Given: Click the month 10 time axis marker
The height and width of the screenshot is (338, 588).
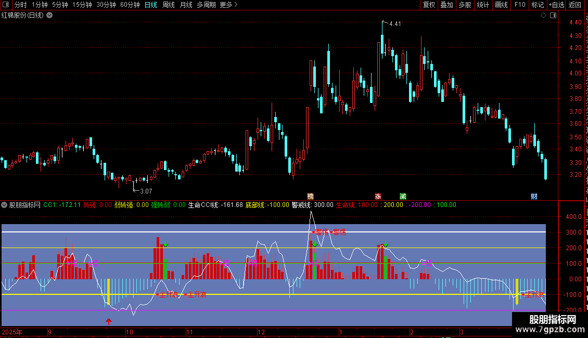Looking at the screenshot, I should 130,332.
